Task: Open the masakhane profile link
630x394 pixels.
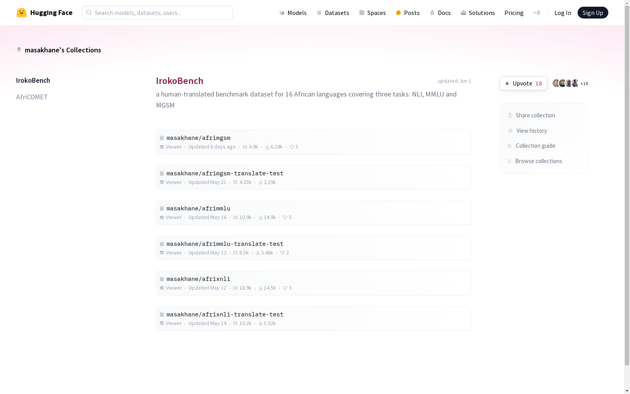Action: (42, 50)
